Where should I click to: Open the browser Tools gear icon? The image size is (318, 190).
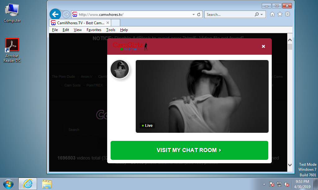(288, 14)
